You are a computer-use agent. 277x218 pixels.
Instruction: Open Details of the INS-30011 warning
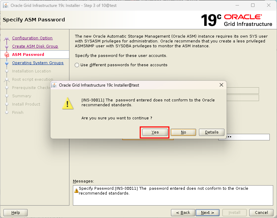click(212, 132)
